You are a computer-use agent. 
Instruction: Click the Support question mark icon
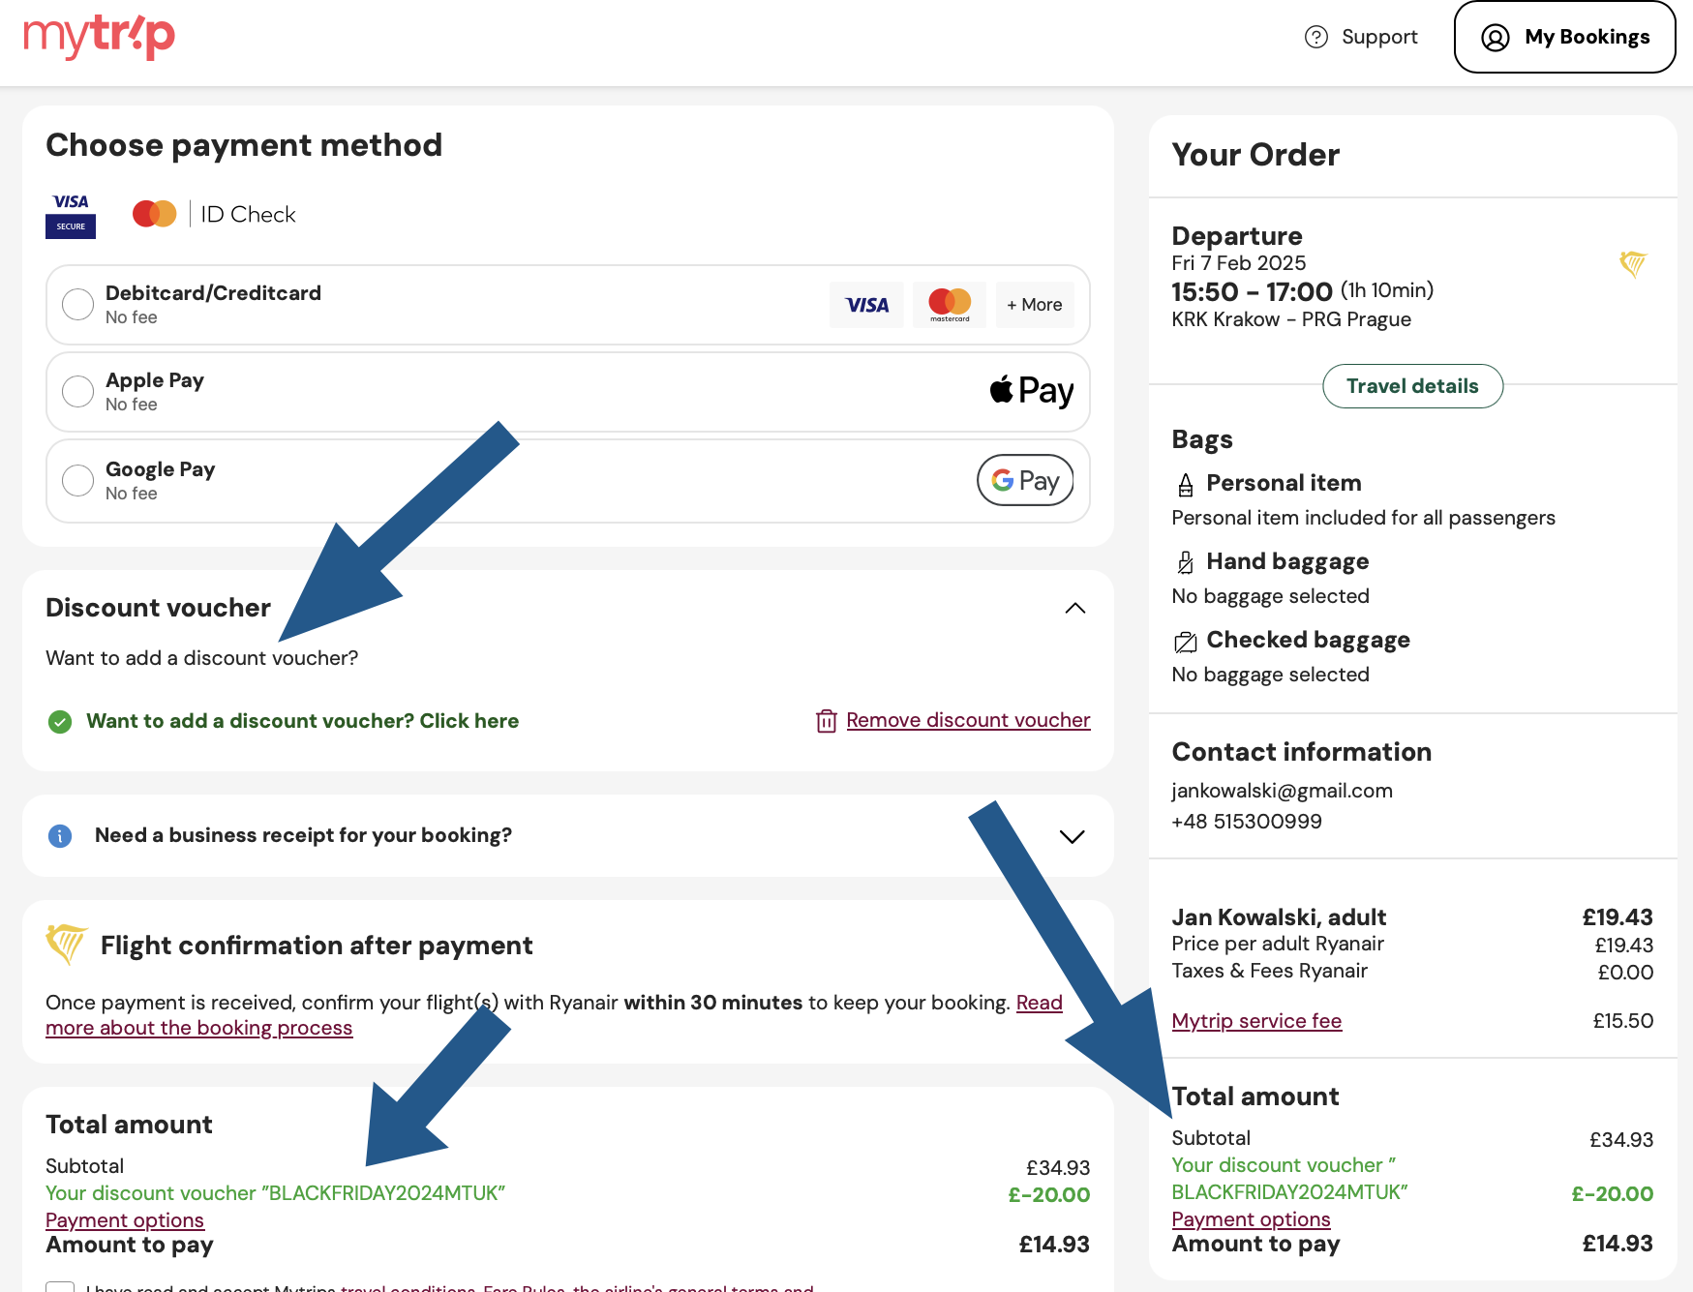click(x=1315, y=37)
